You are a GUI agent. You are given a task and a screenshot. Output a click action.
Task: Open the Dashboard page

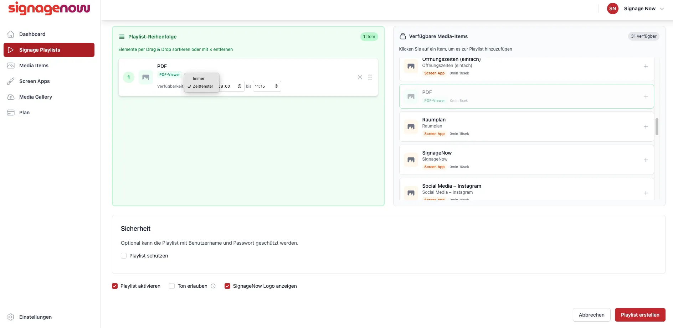49,34
